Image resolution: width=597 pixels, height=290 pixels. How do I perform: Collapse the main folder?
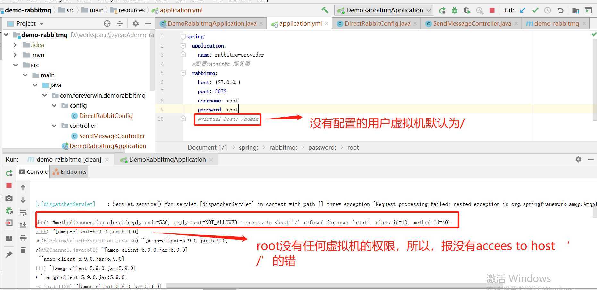pyautogui.click(x=25, y=75)
